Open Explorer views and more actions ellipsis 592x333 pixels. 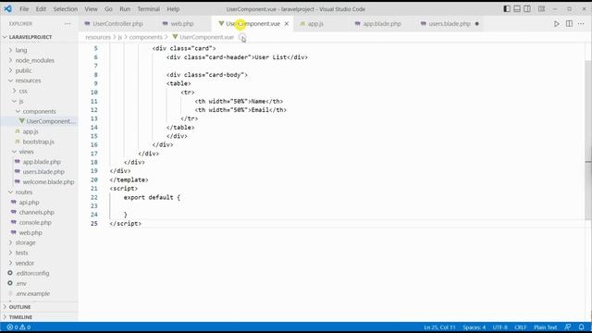[68, 24]
